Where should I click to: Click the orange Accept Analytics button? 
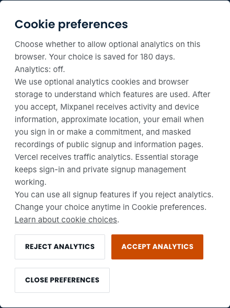coord(157,247)
